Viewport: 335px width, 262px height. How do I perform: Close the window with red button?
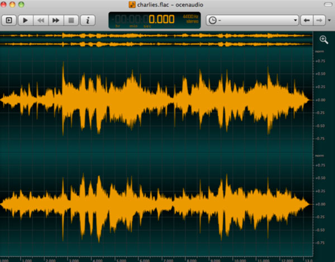tap(3, 4)
